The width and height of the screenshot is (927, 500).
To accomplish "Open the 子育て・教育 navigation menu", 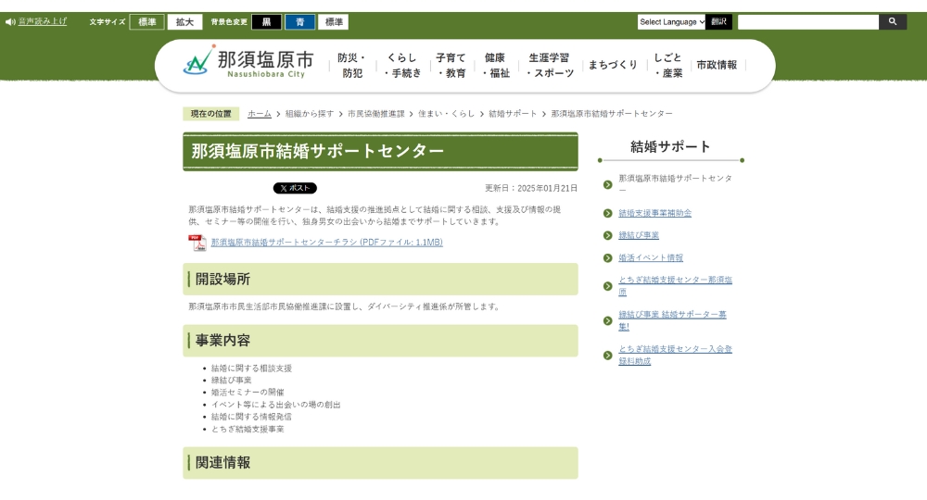I will click(x=451, y=65).
